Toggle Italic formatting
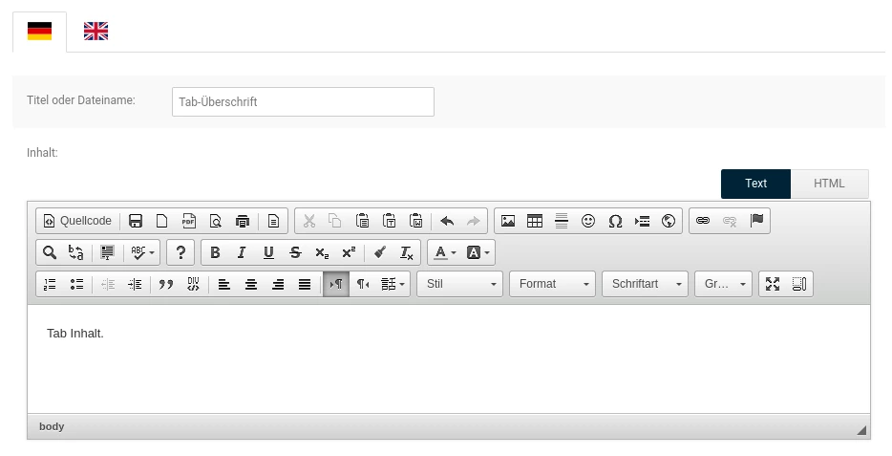The height and width of the screenshot is (456, 892). tap(242, 252)
